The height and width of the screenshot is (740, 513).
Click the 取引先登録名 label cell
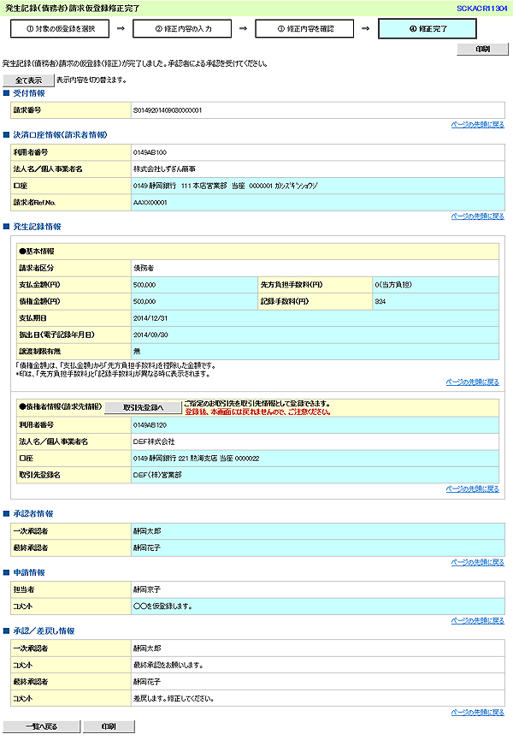tap(74, 476)
